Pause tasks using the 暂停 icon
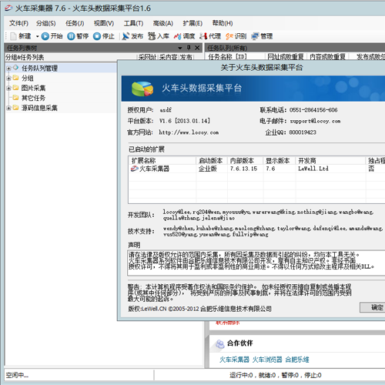 [x=71, y=36]
